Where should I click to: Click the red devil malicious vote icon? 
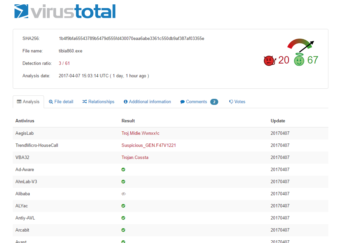(x=270, y=60)
